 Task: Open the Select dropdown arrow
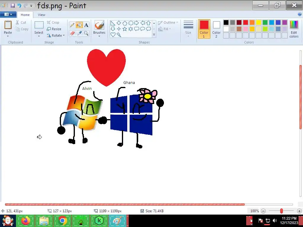click(39, 36)
